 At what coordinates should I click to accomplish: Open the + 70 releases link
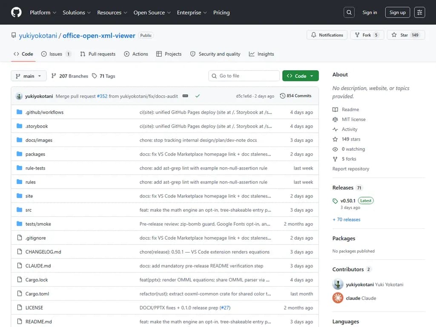(346, 220)
